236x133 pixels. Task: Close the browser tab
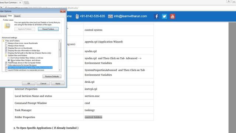pos(20,3)
